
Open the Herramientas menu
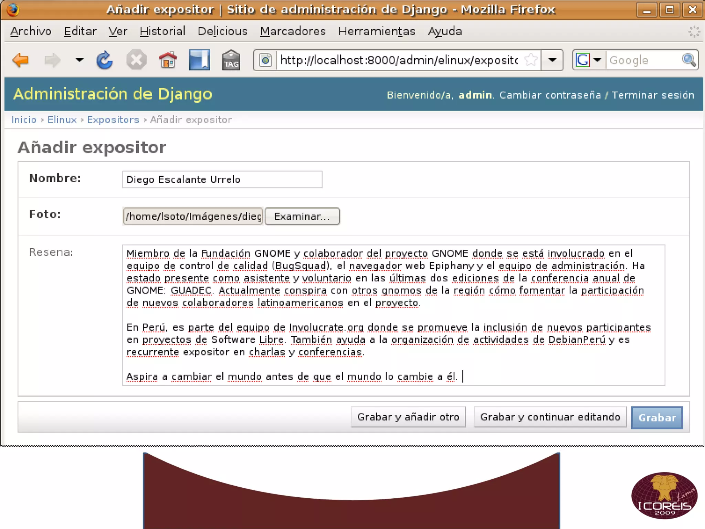click(x=377, y=31)
